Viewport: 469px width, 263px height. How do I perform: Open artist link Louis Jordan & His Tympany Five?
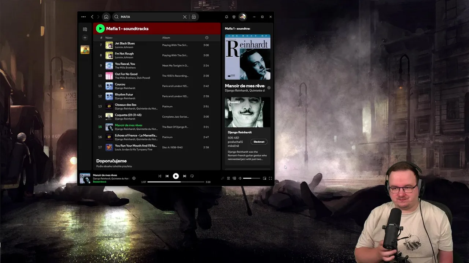click(x=134, y=149)
